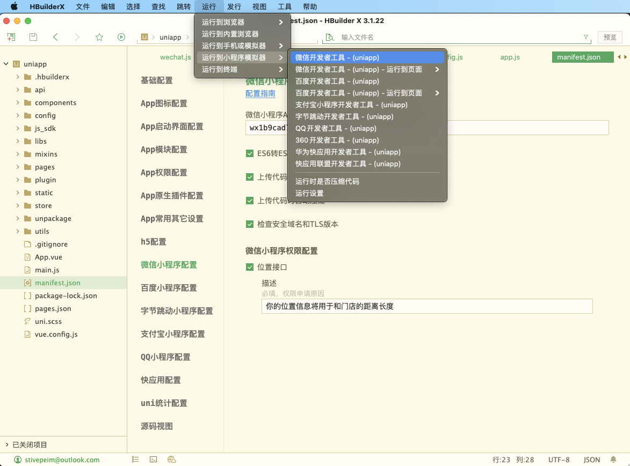Click the main.js file icon
This screenshot has width=630, height=466.
(27, 270)
